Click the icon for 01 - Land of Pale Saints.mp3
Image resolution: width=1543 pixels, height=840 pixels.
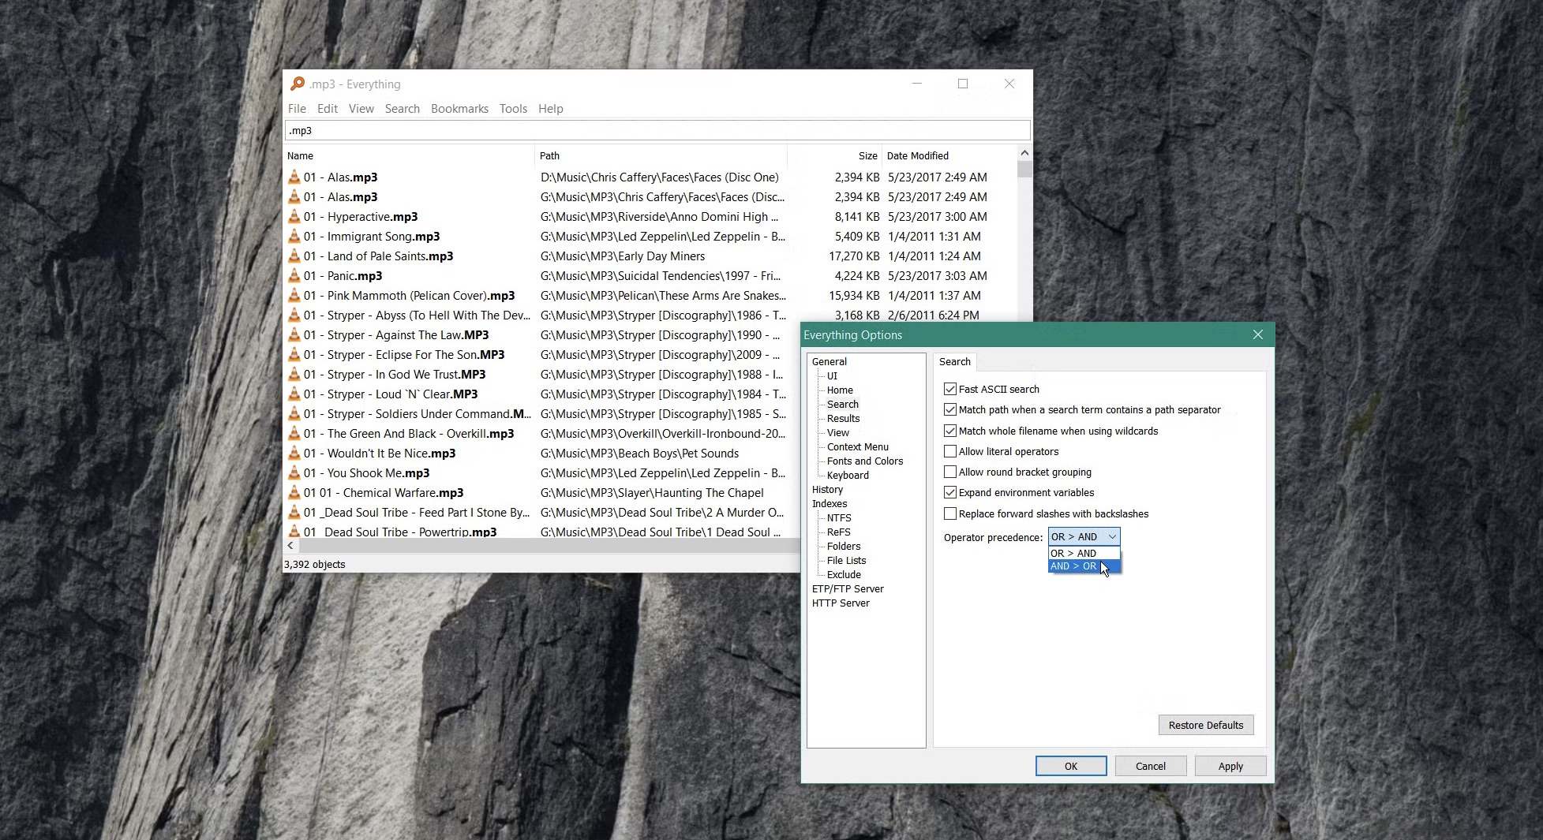(293, 256)
